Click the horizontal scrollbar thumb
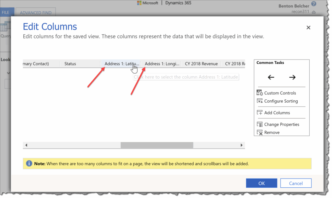Image resolution: width=332 pixels, height=198 pixels. pyautogui.click(x=157, y=145)
